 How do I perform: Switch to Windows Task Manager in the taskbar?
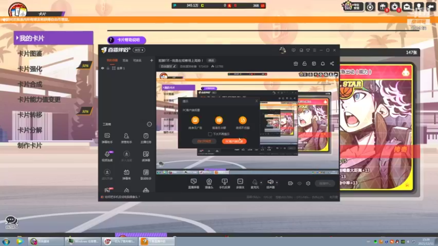[x=83, y=241]
